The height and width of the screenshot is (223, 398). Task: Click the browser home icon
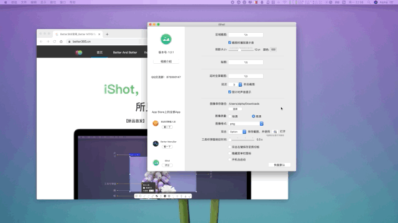[61, 42]
